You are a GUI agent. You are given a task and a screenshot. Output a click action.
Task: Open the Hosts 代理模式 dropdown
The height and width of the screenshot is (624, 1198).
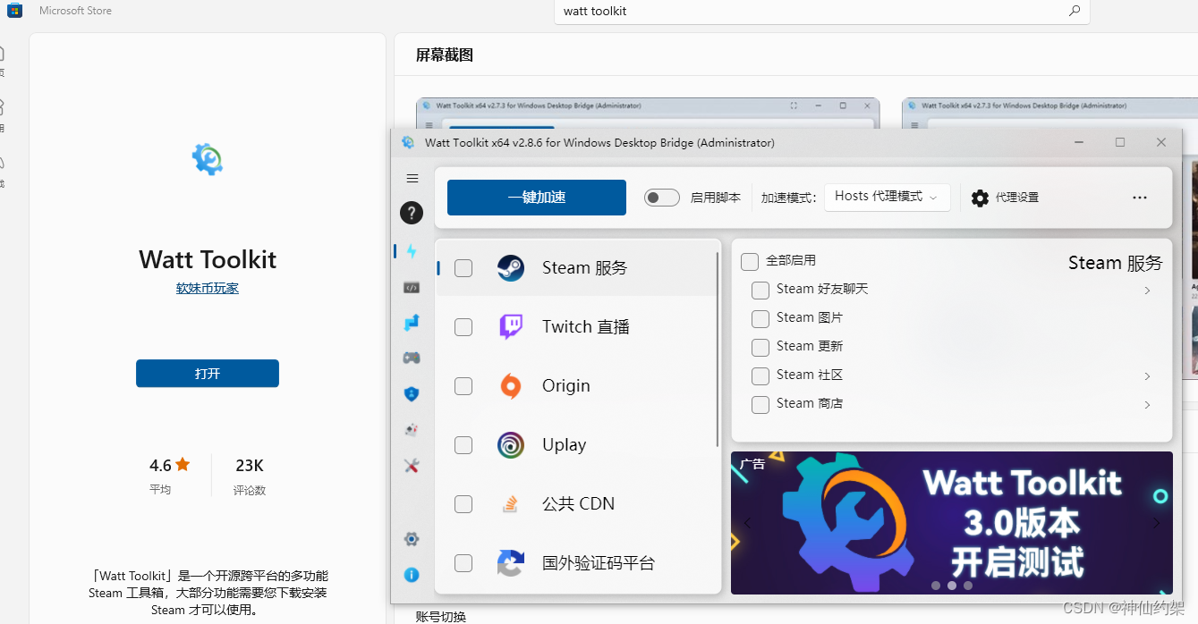pyautogui.click(x=887, y=197)
